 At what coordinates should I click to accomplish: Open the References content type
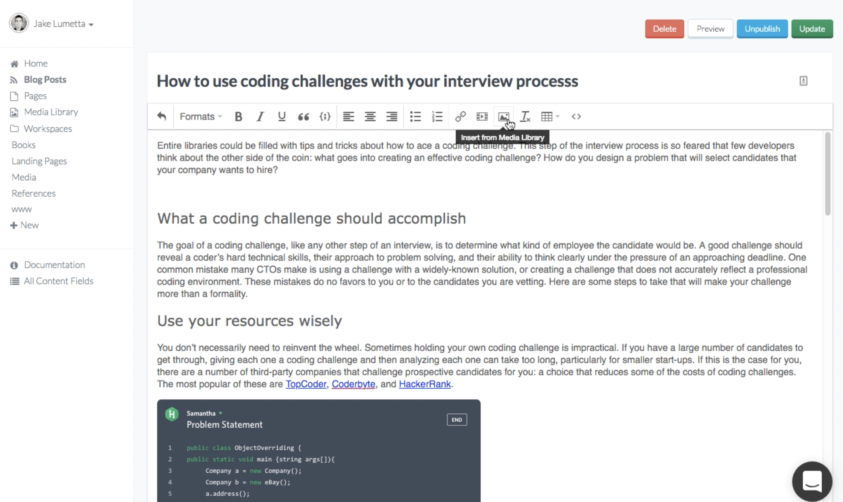tap(33, 193)
